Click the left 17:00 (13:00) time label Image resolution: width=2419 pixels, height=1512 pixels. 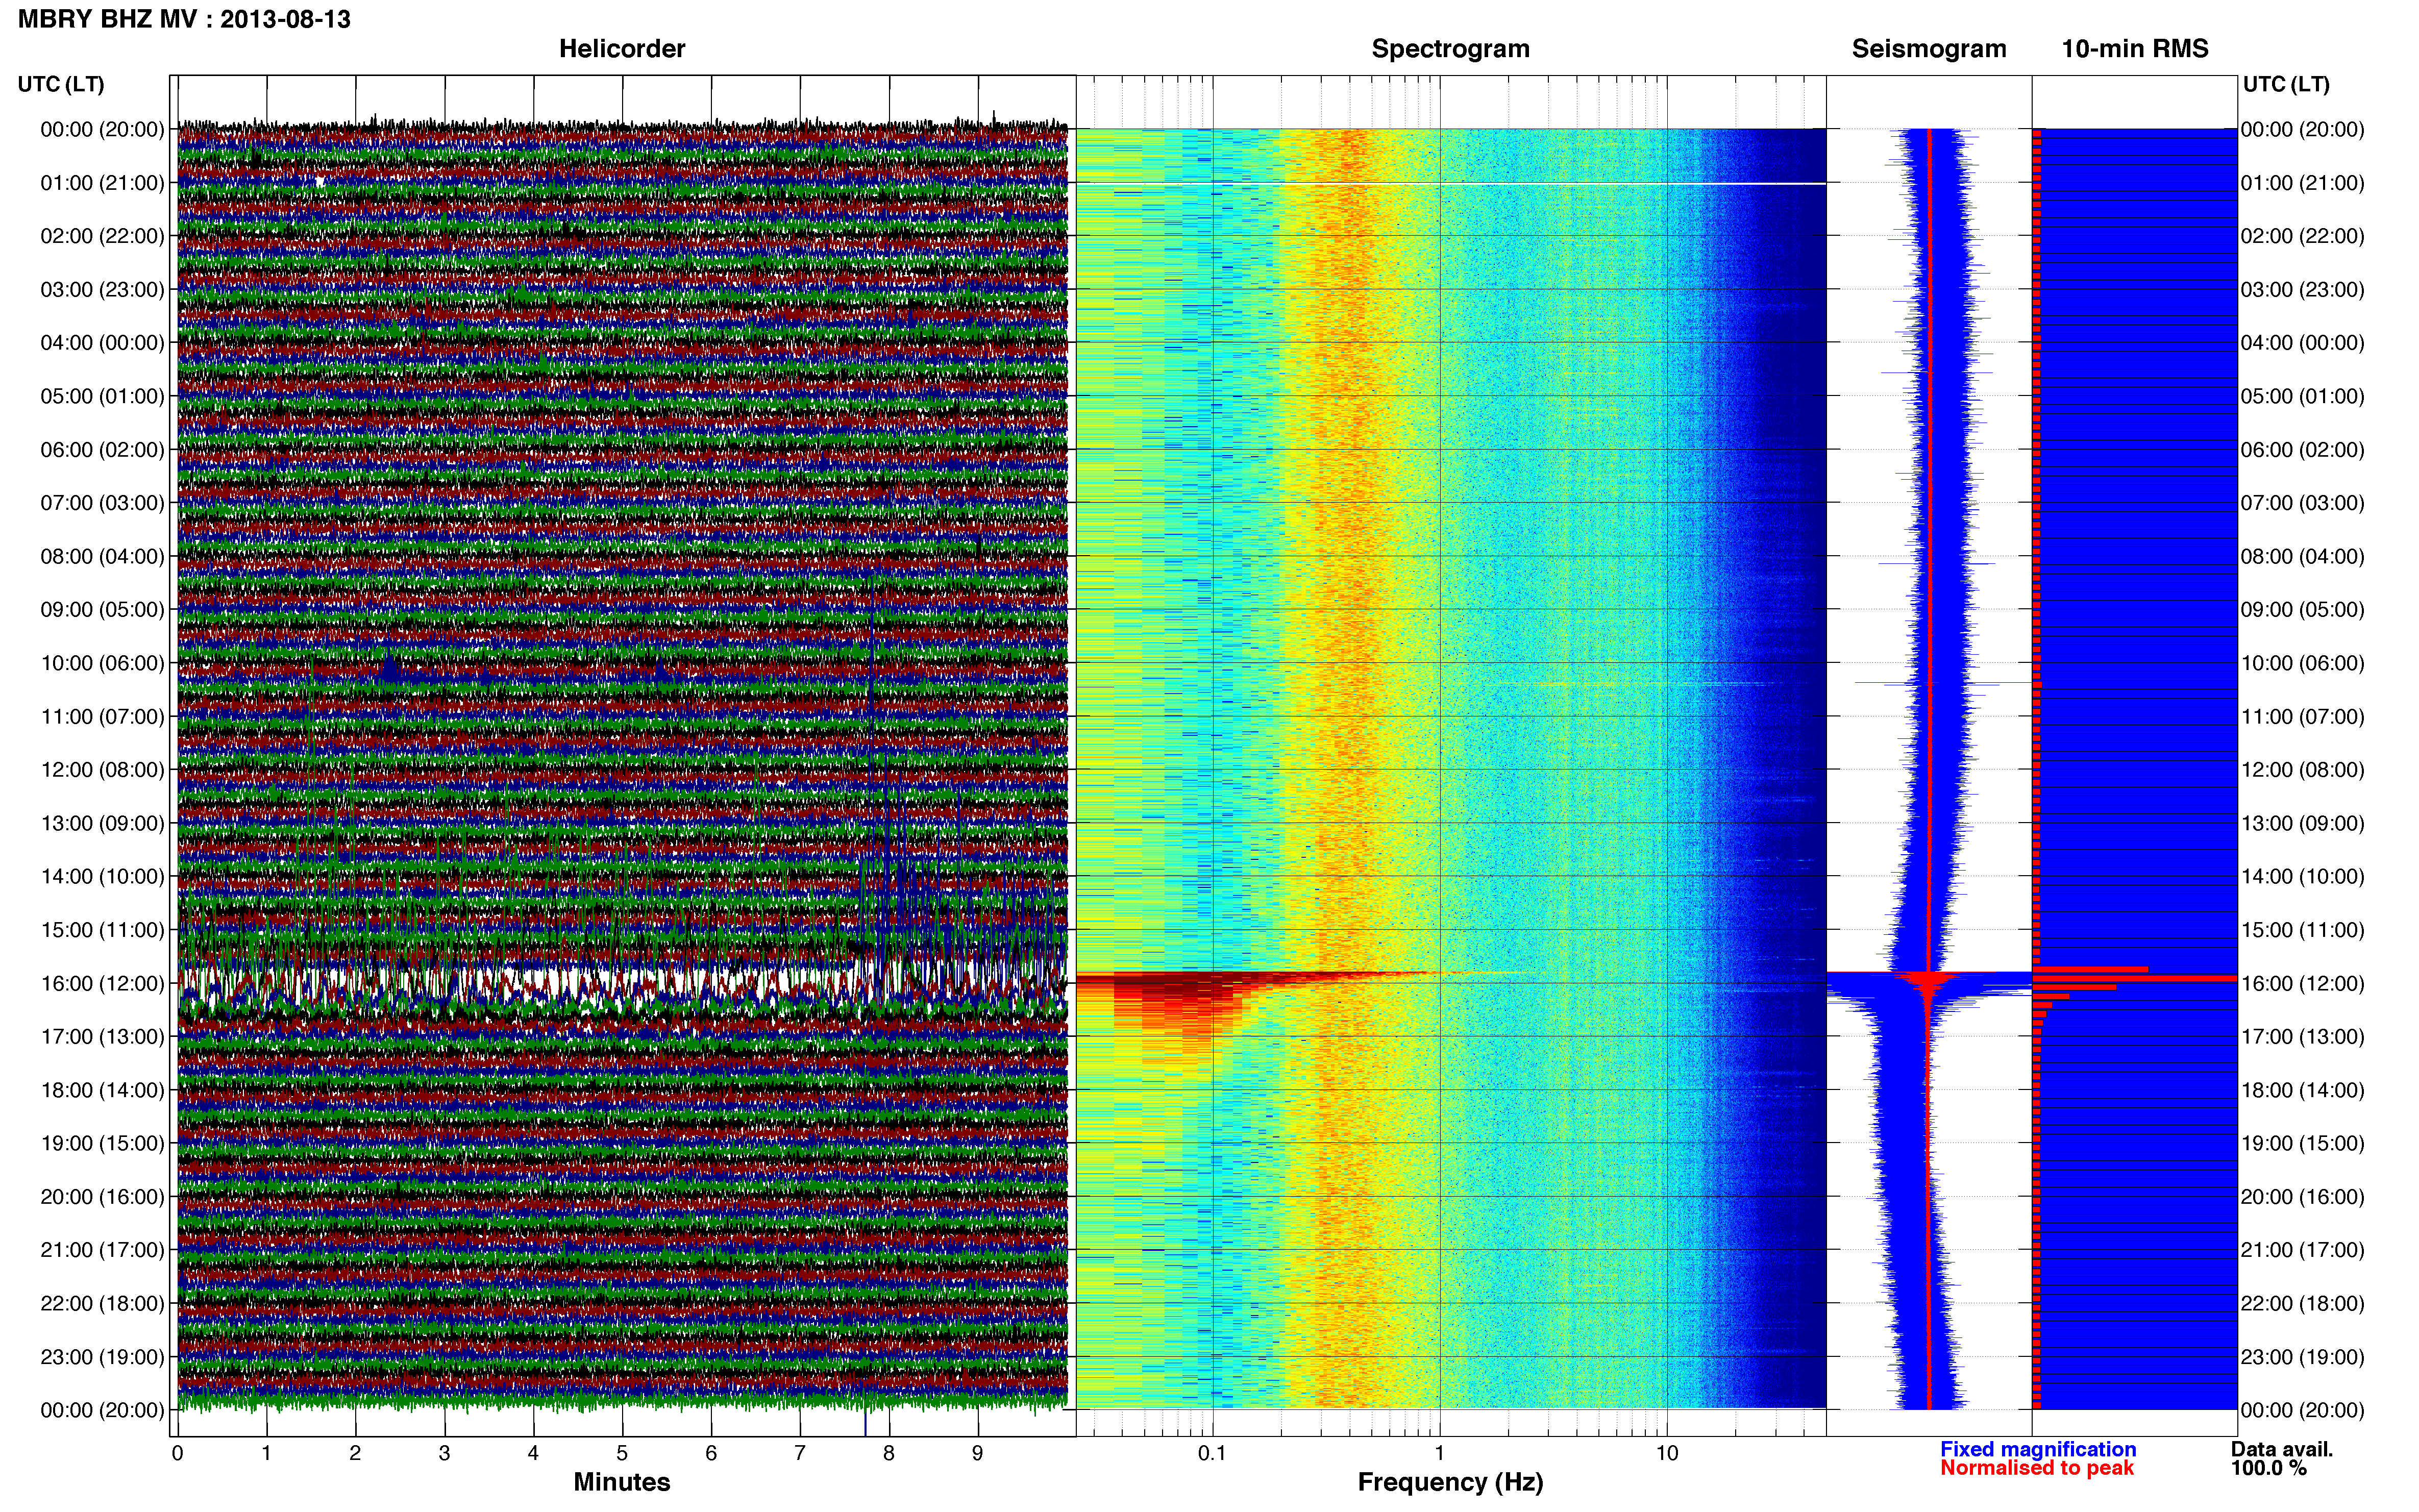102,1037
